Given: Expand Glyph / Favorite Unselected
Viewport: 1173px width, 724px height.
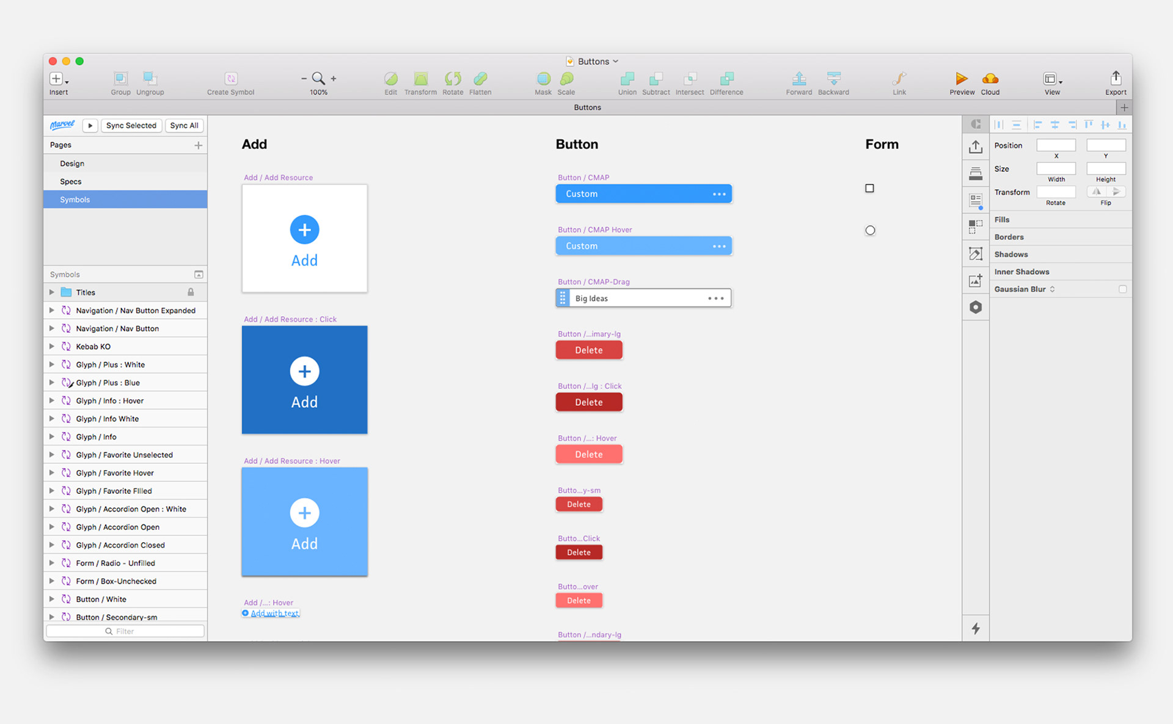Looking at the screenshot, I should 52,455.
